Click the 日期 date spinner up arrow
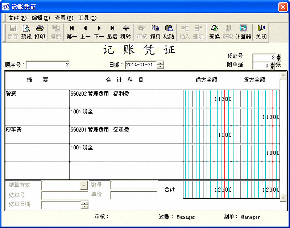Viewport: 290px width, 228px height. [160, 63]
